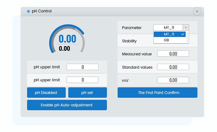Click the Stability row label
The height and width of the screenshot is (132, 217).
[x=129, y=41]
